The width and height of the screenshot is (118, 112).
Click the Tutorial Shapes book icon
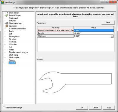click(x=7, y=15)
